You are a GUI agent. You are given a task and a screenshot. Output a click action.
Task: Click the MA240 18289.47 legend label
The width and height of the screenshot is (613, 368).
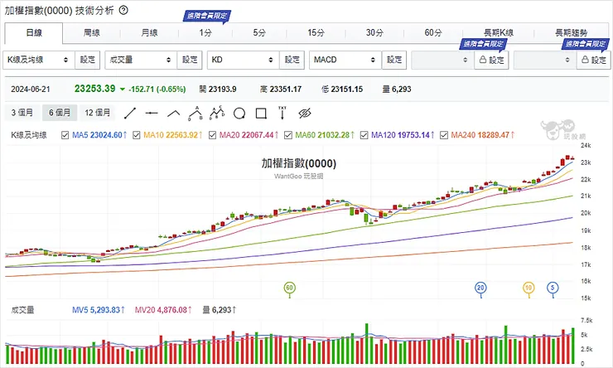coord(483,135)
